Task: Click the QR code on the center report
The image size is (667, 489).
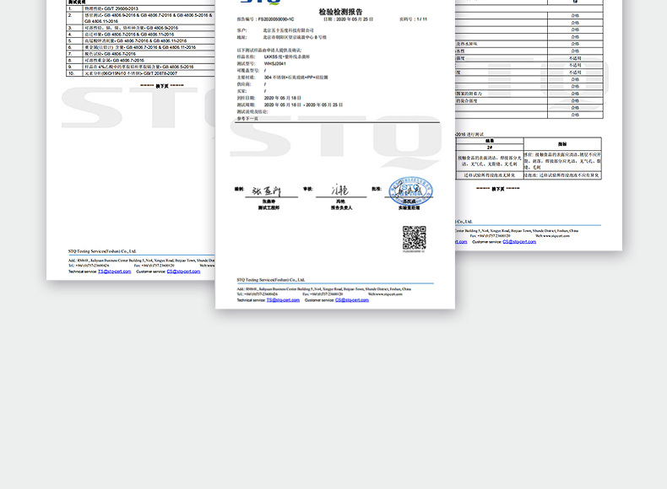Action: (x=415, y=238)
